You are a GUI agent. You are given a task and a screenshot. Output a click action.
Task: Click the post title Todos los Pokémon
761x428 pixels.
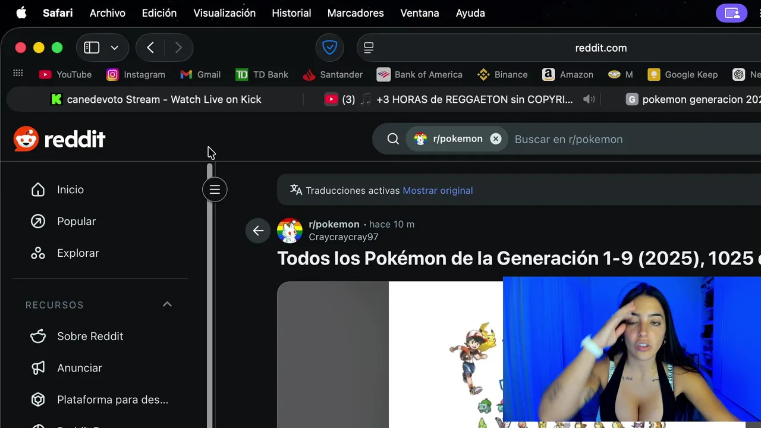519,258
